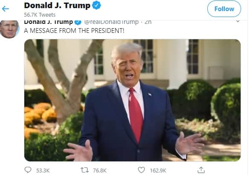
Task: Like the tweet with heart icon
Action: coord(141,170)
